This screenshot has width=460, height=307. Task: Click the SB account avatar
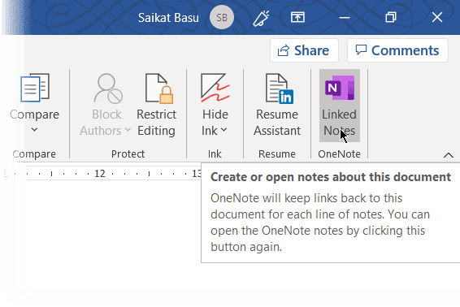pos(222,18)
